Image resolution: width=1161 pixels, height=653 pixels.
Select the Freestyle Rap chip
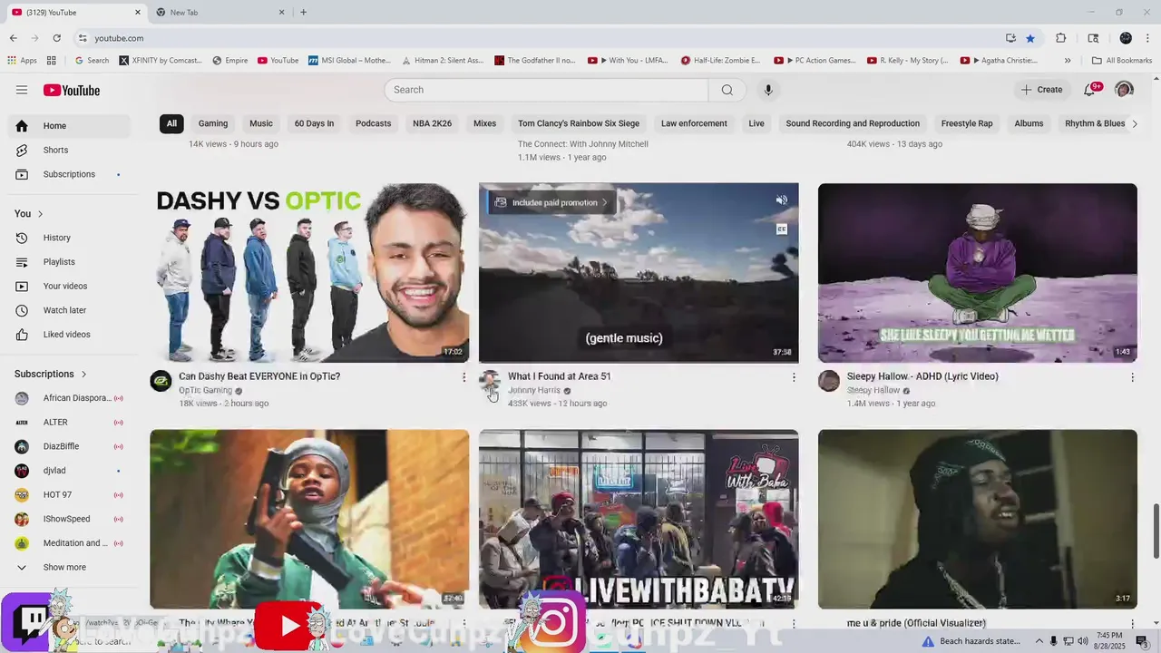(967, 123)
